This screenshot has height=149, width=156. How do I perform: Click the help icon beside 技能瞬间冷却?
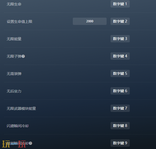click(x=30, y=143)
